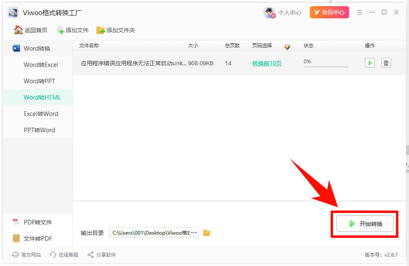This screenshot has height=266, width=409.
Task: Click the Viwoo格式转换工厂 title text
Action: pos(52,13)
